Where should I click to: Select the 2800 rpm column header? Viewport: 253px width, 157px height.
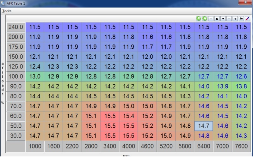pos(91,146)
